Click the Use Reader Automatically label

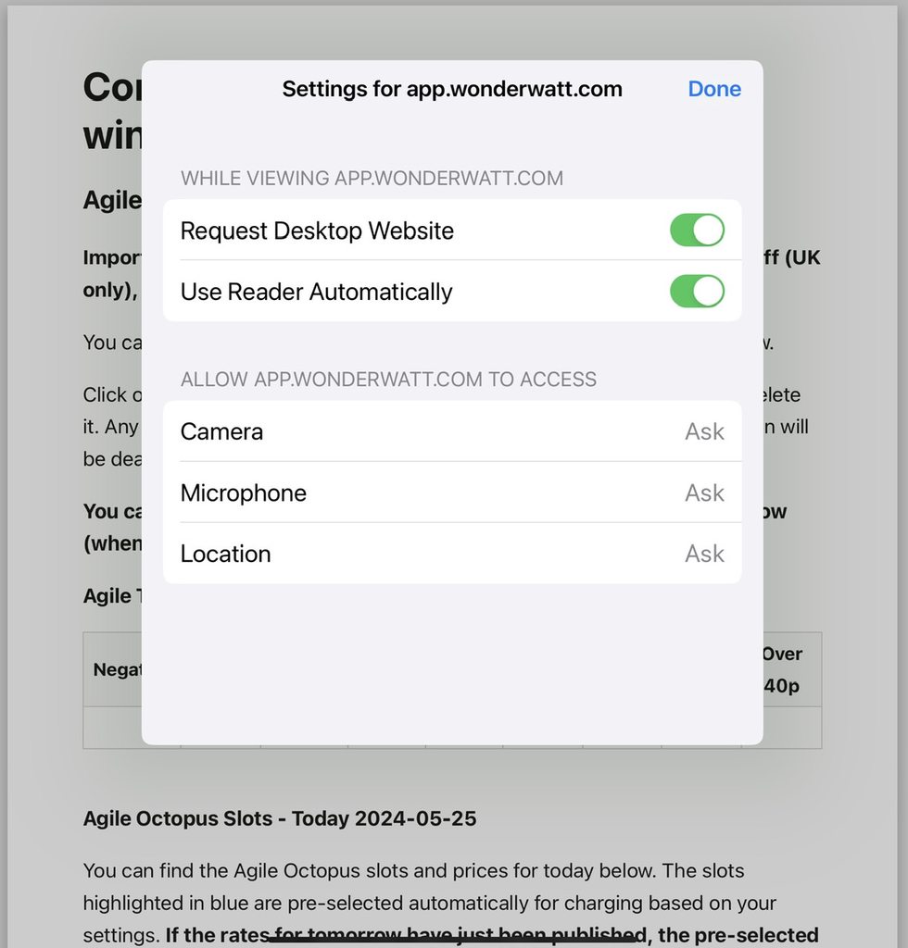[x=316, y=292]
